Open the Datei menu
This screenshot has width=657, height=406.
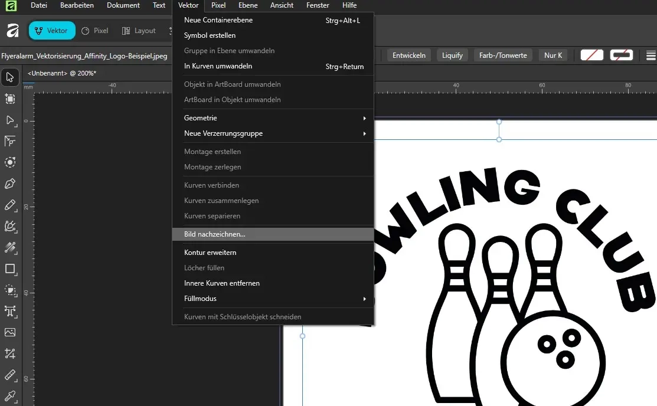tap(39, 5)
